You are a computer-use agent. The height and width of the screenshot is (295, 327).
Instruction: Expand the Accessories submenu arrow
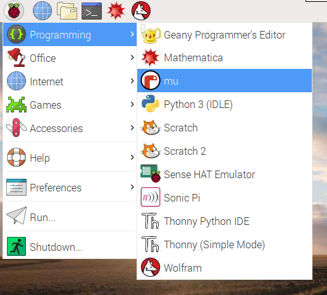pyautogui.click(x=132, y=128)
